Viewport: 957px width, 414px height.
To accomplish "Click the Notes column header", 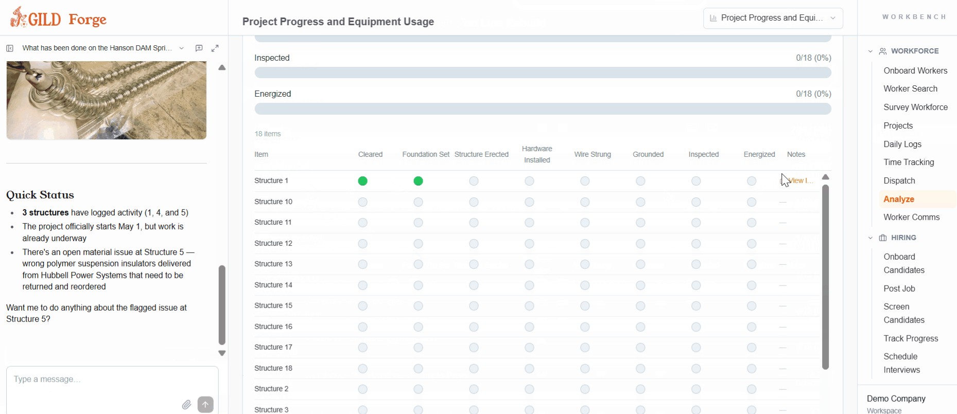I will point(796,155).
